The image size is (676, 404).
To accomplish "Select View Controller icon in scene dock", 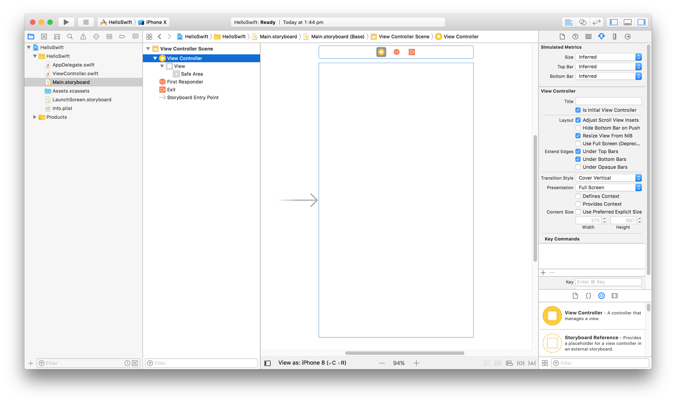I will click(381, 52).
